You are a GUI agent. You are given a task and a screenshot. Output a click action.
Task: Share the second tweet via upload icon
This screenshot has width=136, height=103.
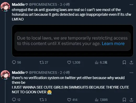[131, 100]
